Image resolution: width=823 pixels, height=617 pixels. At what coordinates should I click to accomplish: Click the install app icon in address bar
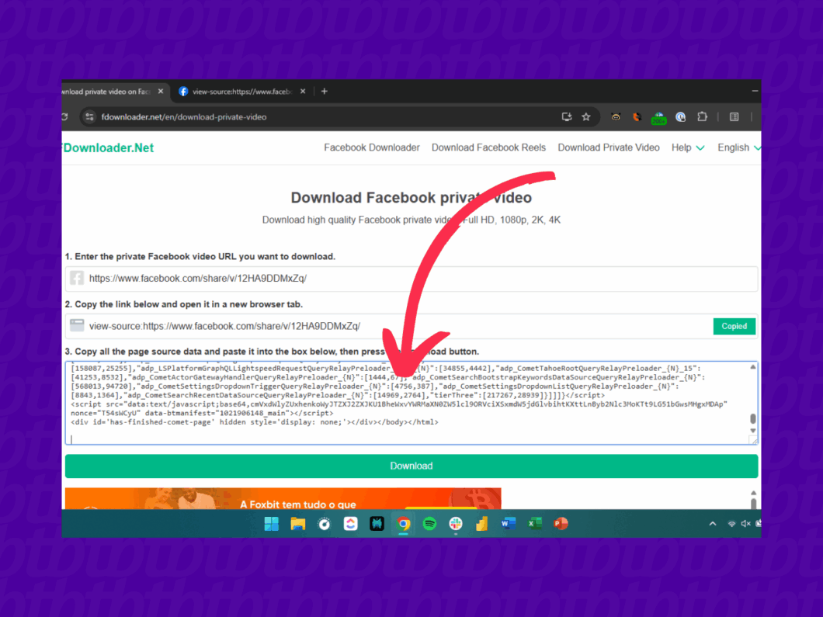(x=566, y=117)
